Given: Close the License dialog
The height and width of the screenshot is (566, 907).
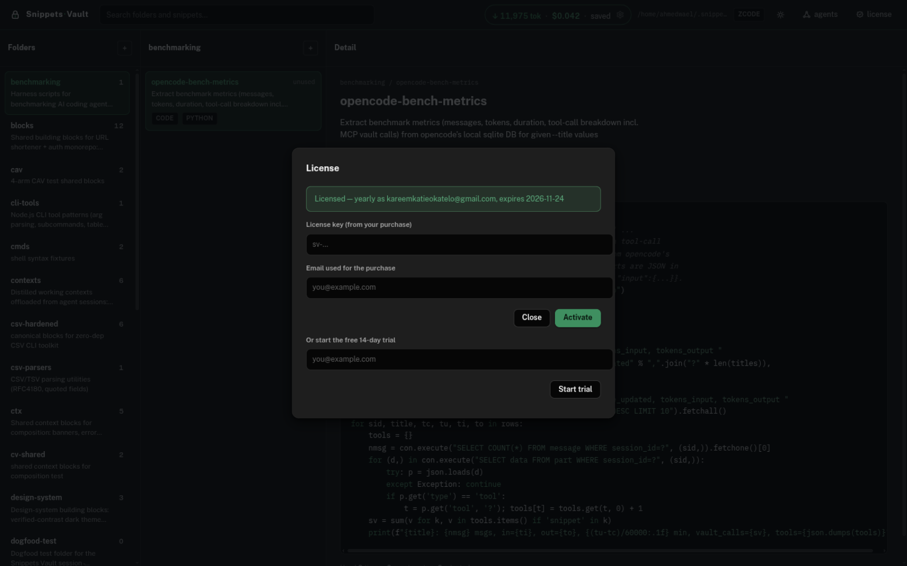Looking at the screenshot, I should pos(531,318).
